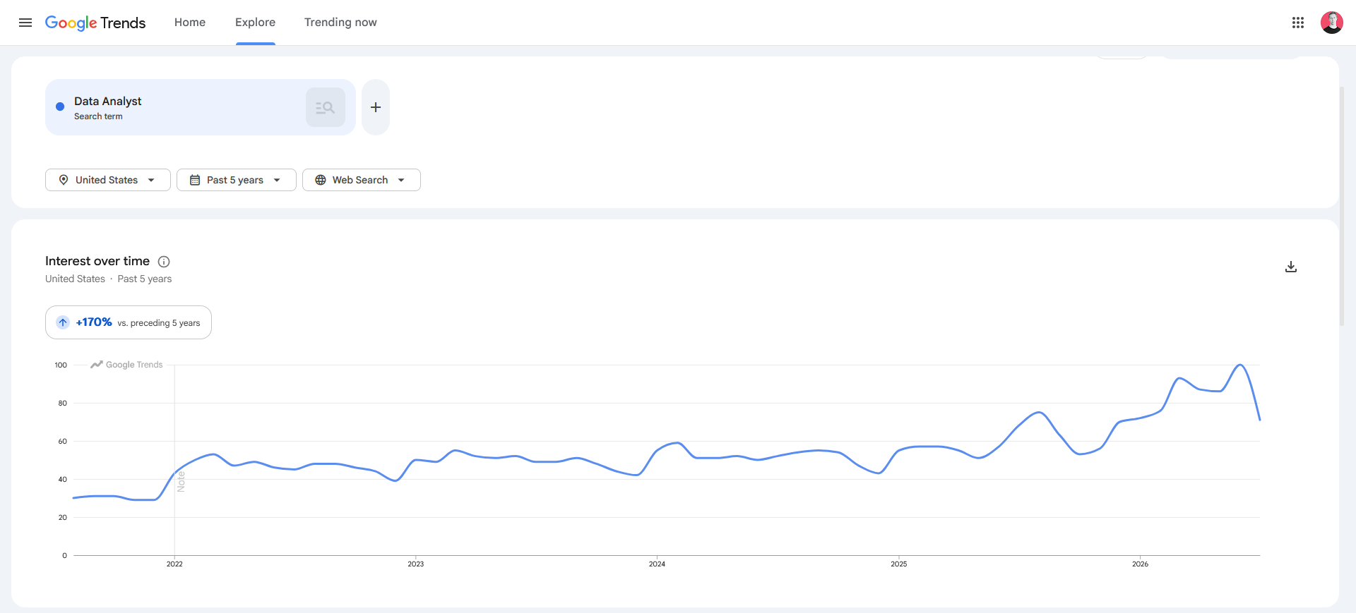Click the Google Trends logo
Image resolution: width=1356 pixels, height=613 pixels.
pyautogui.click(x=95, y=23)
